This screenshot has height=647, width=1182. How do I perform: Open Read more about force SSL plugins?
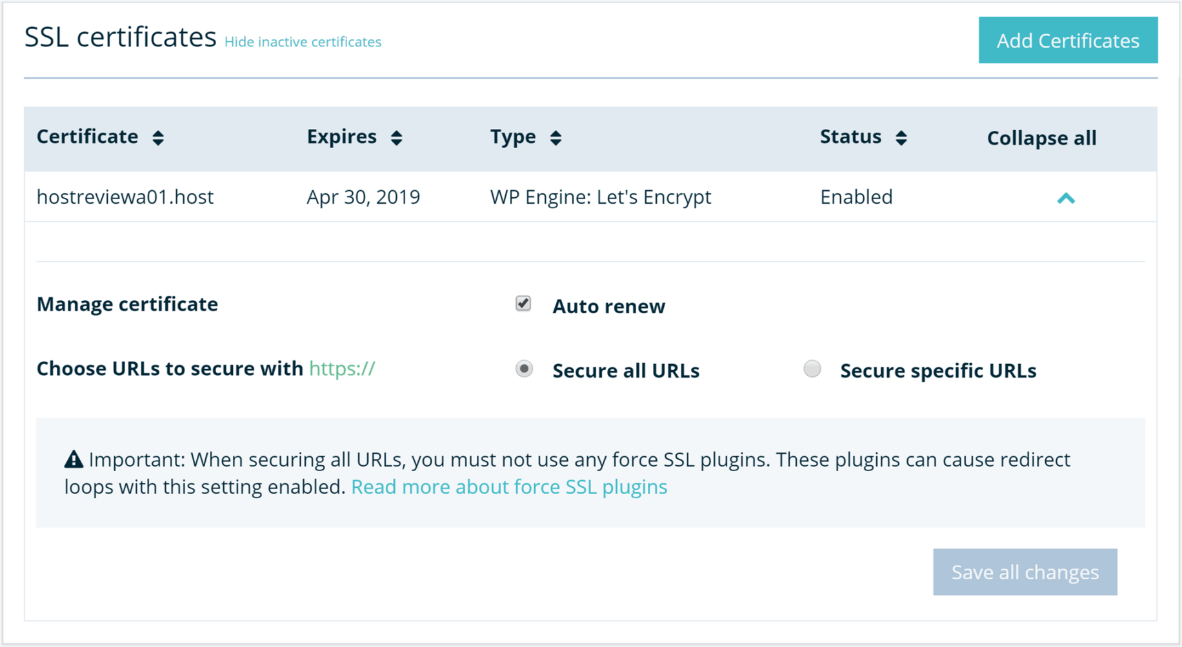pos(509,487)
